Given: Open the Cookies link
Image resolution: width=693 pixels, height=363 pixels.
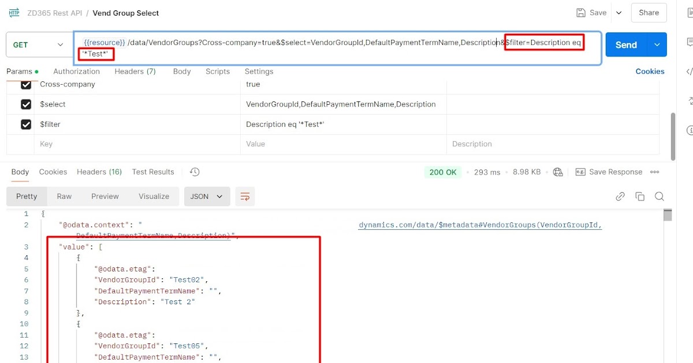Looking at the screenshot, I should [x=650, y=71].
